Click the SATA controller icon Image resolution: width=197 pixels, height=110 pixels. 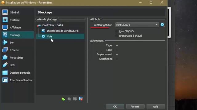[x=39, y=25]
